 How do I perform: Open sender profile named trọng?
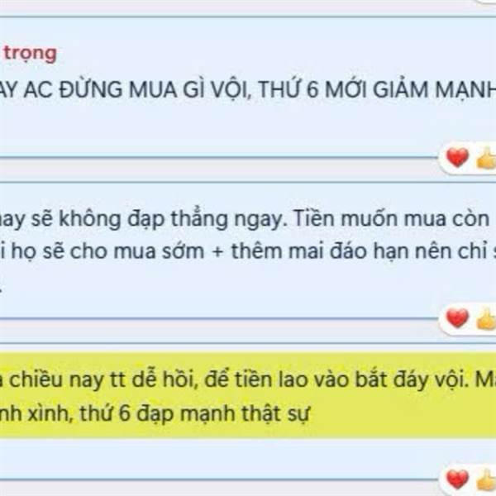31,54
